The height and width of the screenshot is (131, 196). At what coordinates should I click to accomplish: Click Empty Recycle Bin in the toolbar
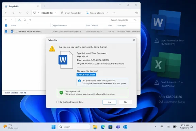click(71, 13)
